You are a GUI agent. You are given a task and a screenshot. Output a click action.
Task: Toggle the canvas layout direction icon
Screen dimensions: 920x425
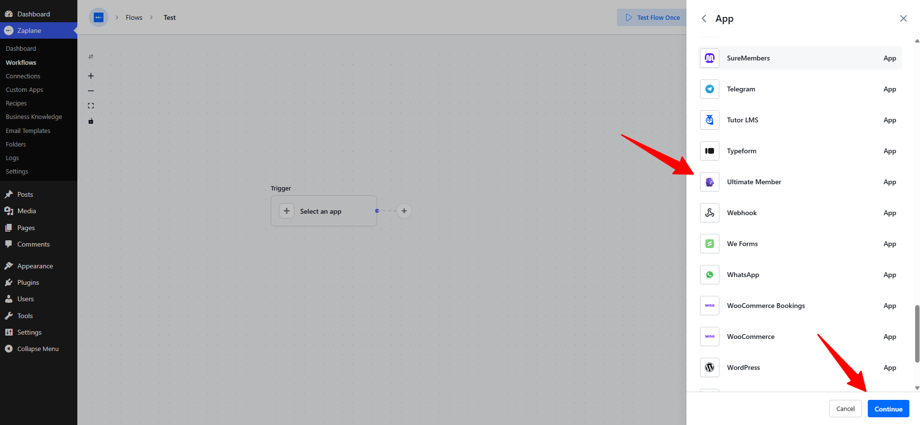pyautogui.click(x=91, y=57)
